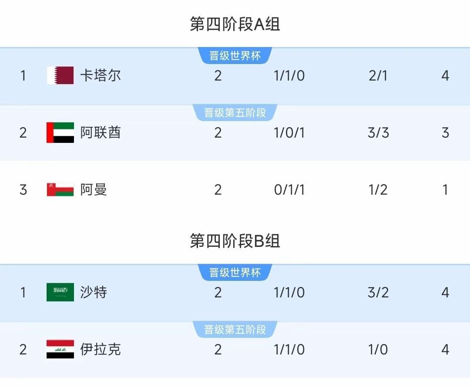Click Saudi Arabia's 3/2 goals score
The width and height of the screenshot is (470, 388).
(x=378, y=292)
